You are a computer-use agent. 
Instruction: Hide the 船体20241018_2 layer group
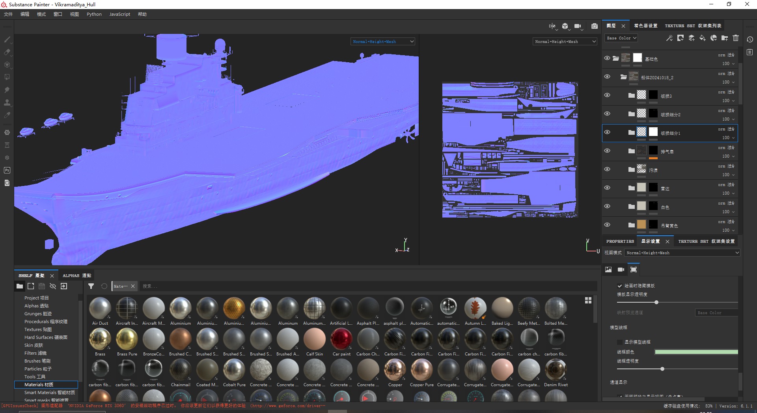(607, 76)
